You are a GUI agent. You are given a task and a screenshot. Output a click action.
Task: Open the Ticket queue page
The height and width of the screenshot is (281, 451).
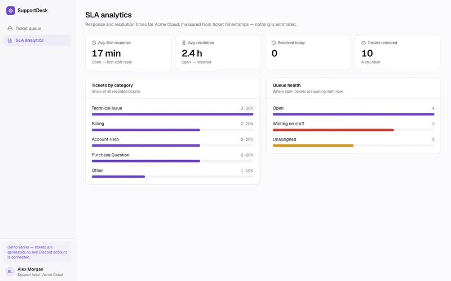(x=37, y=29)
